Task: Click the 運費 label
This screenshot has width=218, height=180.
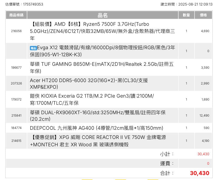Action: pos(167,163)
